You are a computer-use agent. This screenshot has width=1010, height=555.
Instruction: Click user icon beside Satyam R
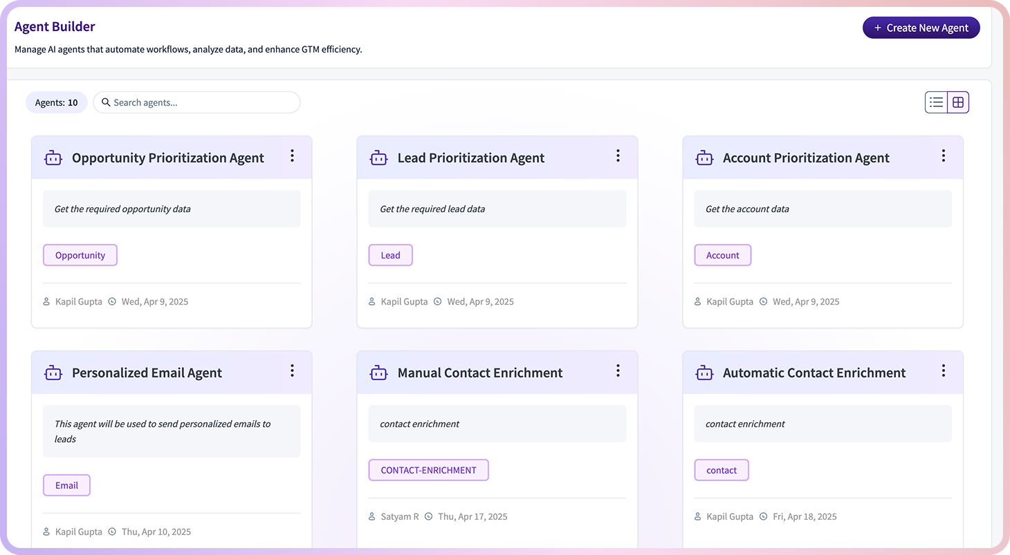click(x=372, y=516)
